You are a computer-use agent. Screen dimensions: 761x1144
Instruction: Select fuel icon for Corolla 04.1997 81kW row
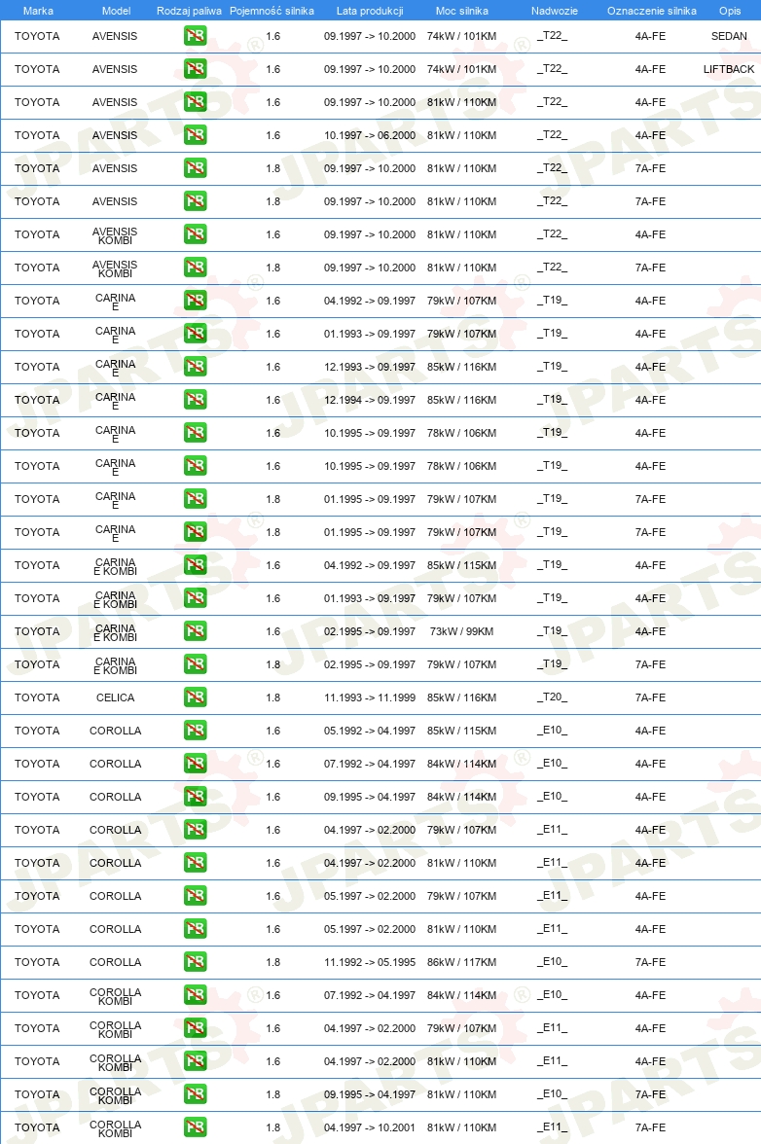(195, 862)
